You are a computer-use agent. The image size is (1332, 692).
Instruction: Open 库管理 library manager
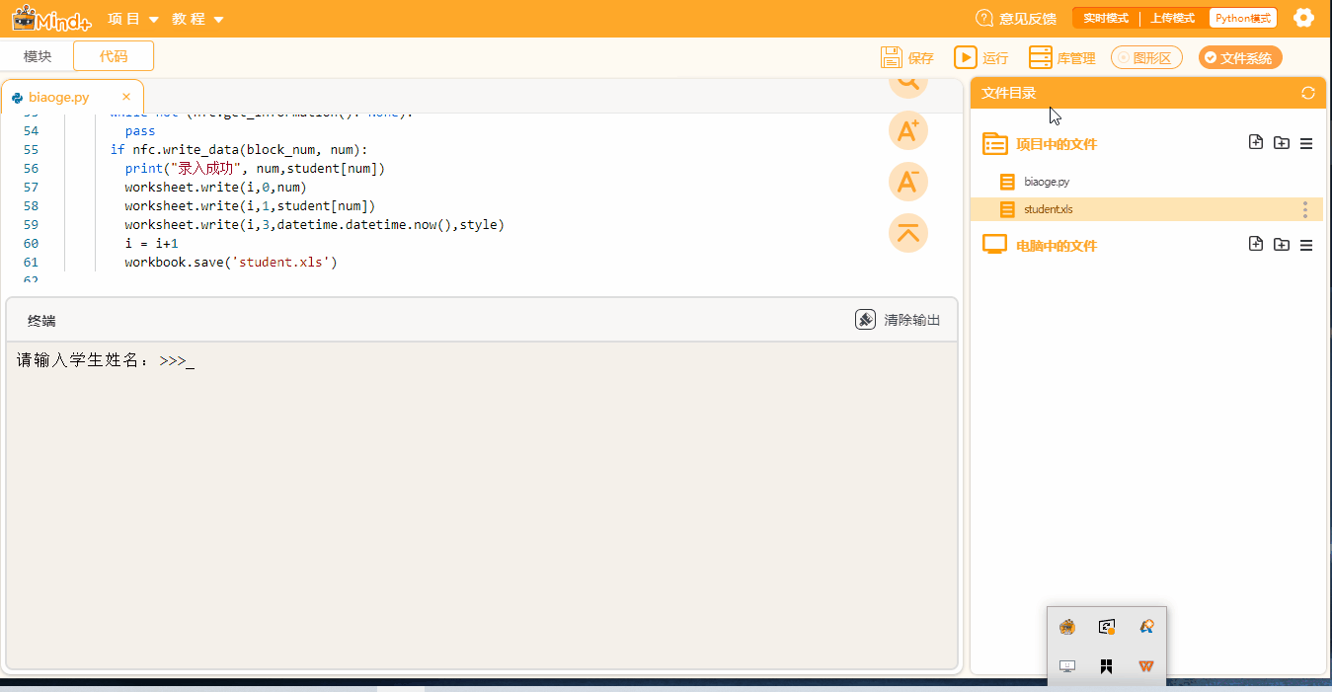[1062, 57]
